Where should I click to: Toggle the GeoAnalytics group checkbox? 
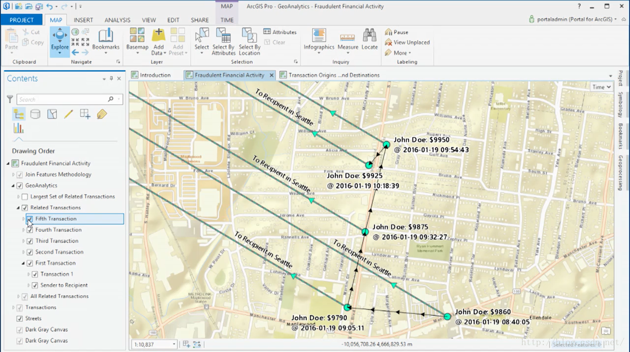coord(20,186)
